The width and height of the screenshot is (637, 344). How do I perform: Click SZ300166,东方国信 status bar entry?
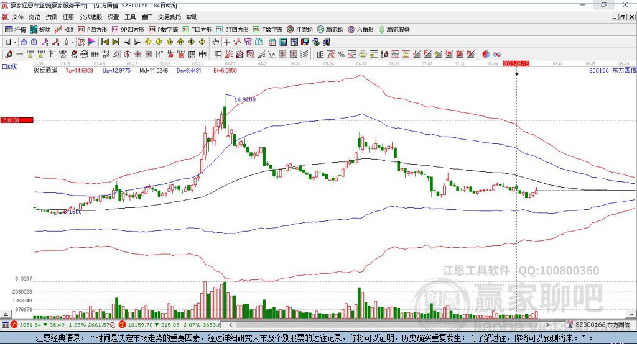pyautogui.click(x=602, y=325)
